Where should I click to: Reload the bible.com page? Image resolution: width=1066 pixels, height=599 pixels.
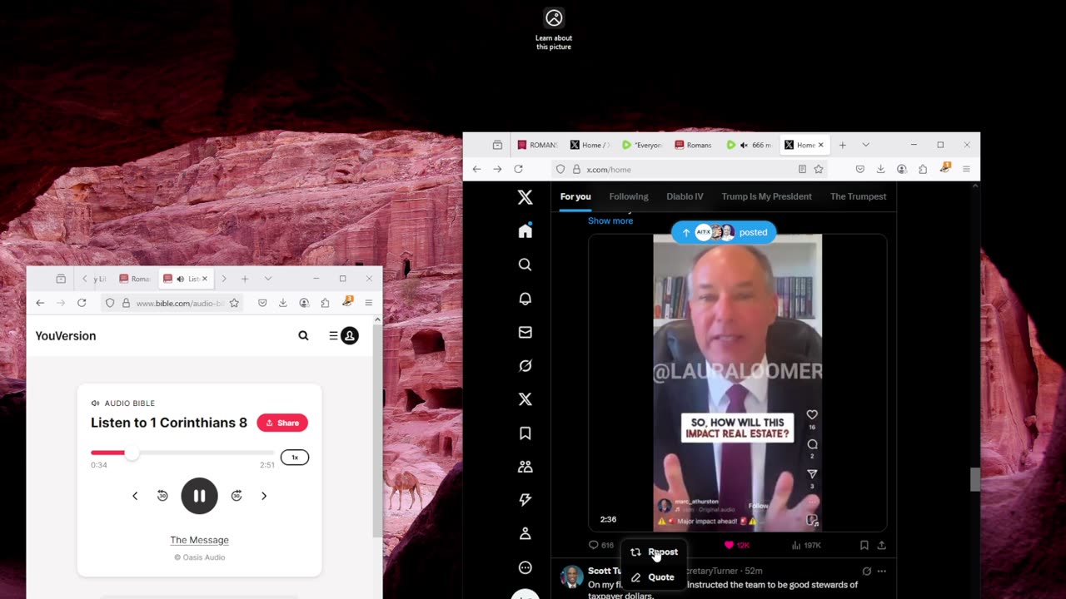coord(82,303)
